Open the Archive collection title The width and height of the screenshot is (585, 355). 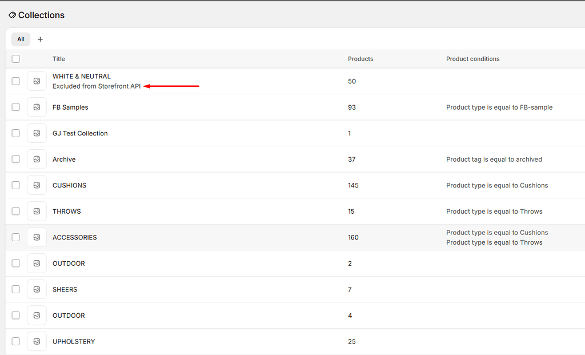[64, 159]
